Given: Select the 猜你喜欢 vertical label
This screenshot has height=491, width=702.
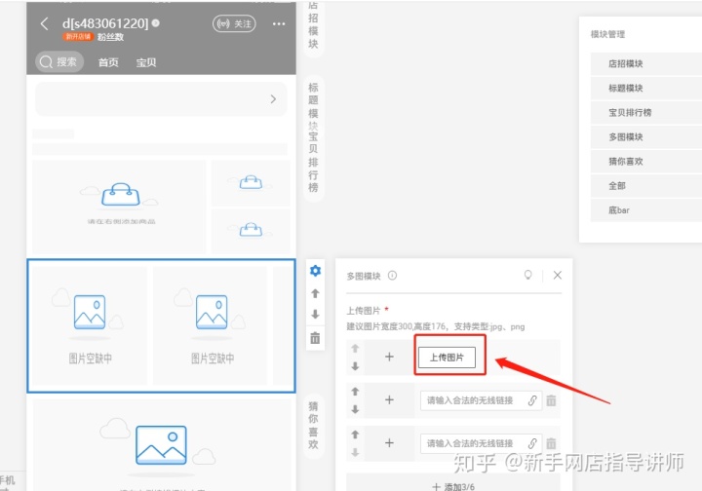Looking at the screenshot, I should pos(313,426).
